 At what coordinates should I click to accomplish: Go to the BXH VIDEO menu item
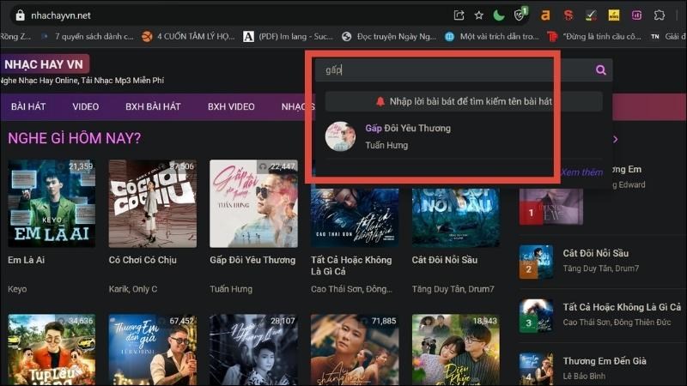click(x=231, y=107)
